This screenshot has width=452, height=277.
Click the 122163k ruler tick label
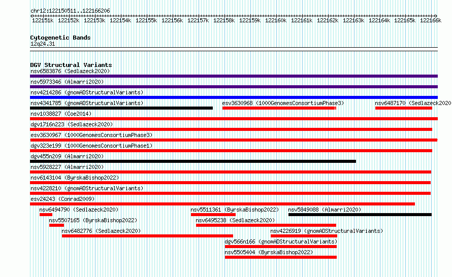coord(353,20)
